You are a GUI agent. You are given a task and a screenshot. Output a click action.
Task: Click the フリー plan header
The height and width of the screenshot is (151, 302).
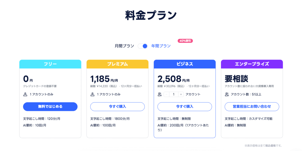50,64
